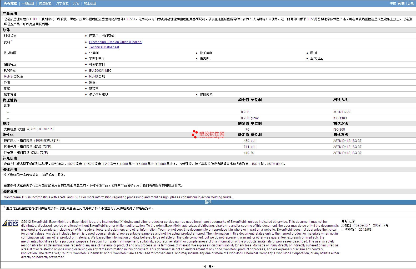Screen dimensions: 416x269
Task: Select the 南美洲 region entry
Action: point(204,58)
